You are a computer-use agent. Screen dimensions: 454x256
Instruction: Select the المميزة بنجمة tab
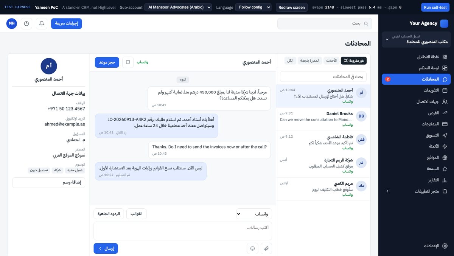coord(310,61)
